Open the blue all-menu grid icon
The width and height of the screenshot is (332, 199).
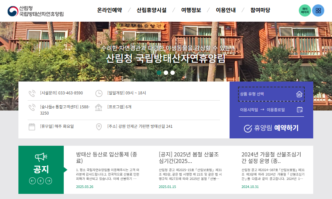[318, 11]
